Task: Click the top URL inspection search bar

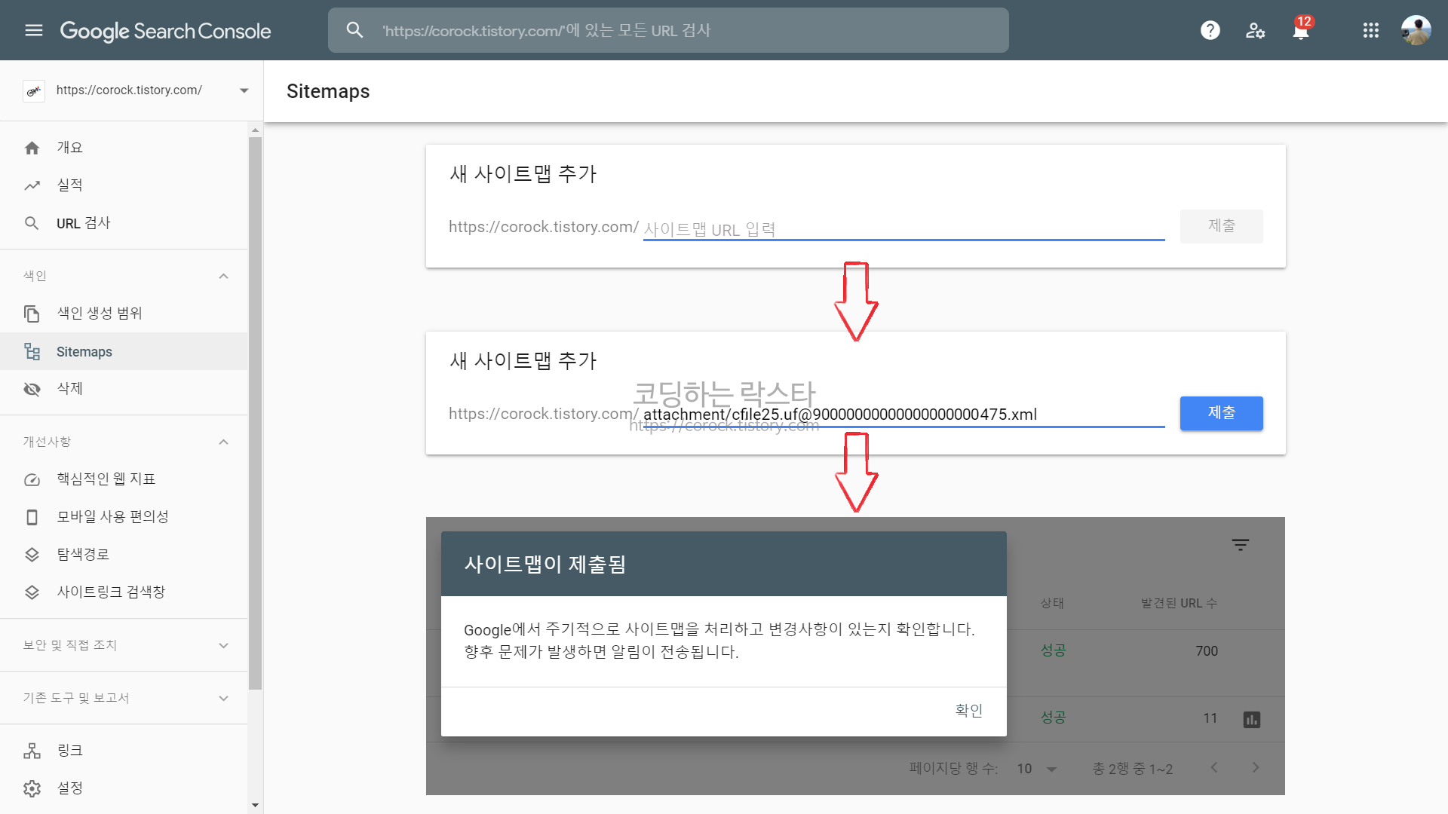Action: coord(667,30)
